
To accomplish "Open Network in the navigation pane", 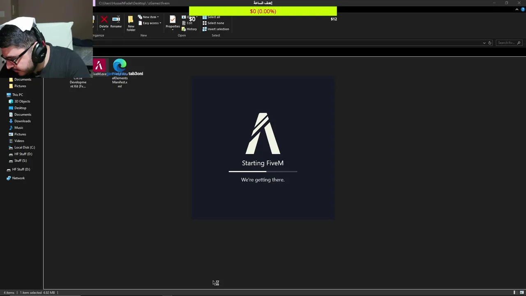I will coord(16,178).
